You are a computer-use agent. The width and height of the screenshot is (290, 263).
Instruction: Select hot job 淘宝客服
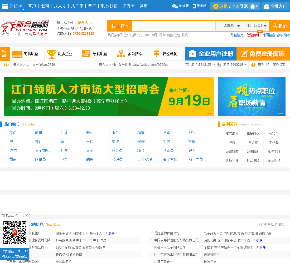point(170,159)
